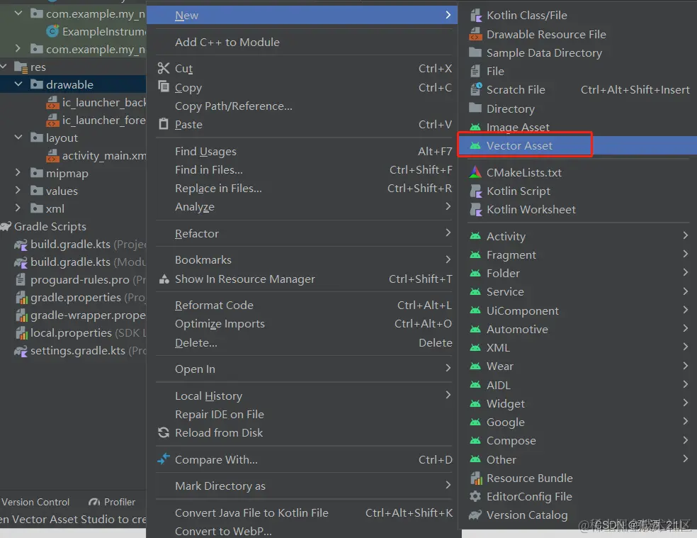The height and width of the screenshot is (538, 697).
Task: Click the EditorConfig File gear icon
Action: coord(475,496)
